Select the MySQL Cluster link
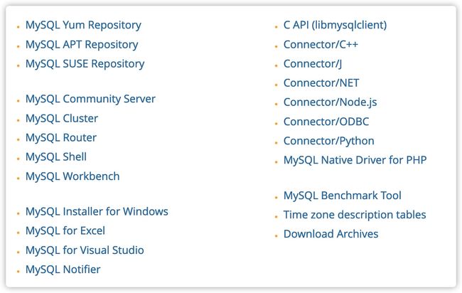This screenshot has height=293, width=462. coord(62,119)
